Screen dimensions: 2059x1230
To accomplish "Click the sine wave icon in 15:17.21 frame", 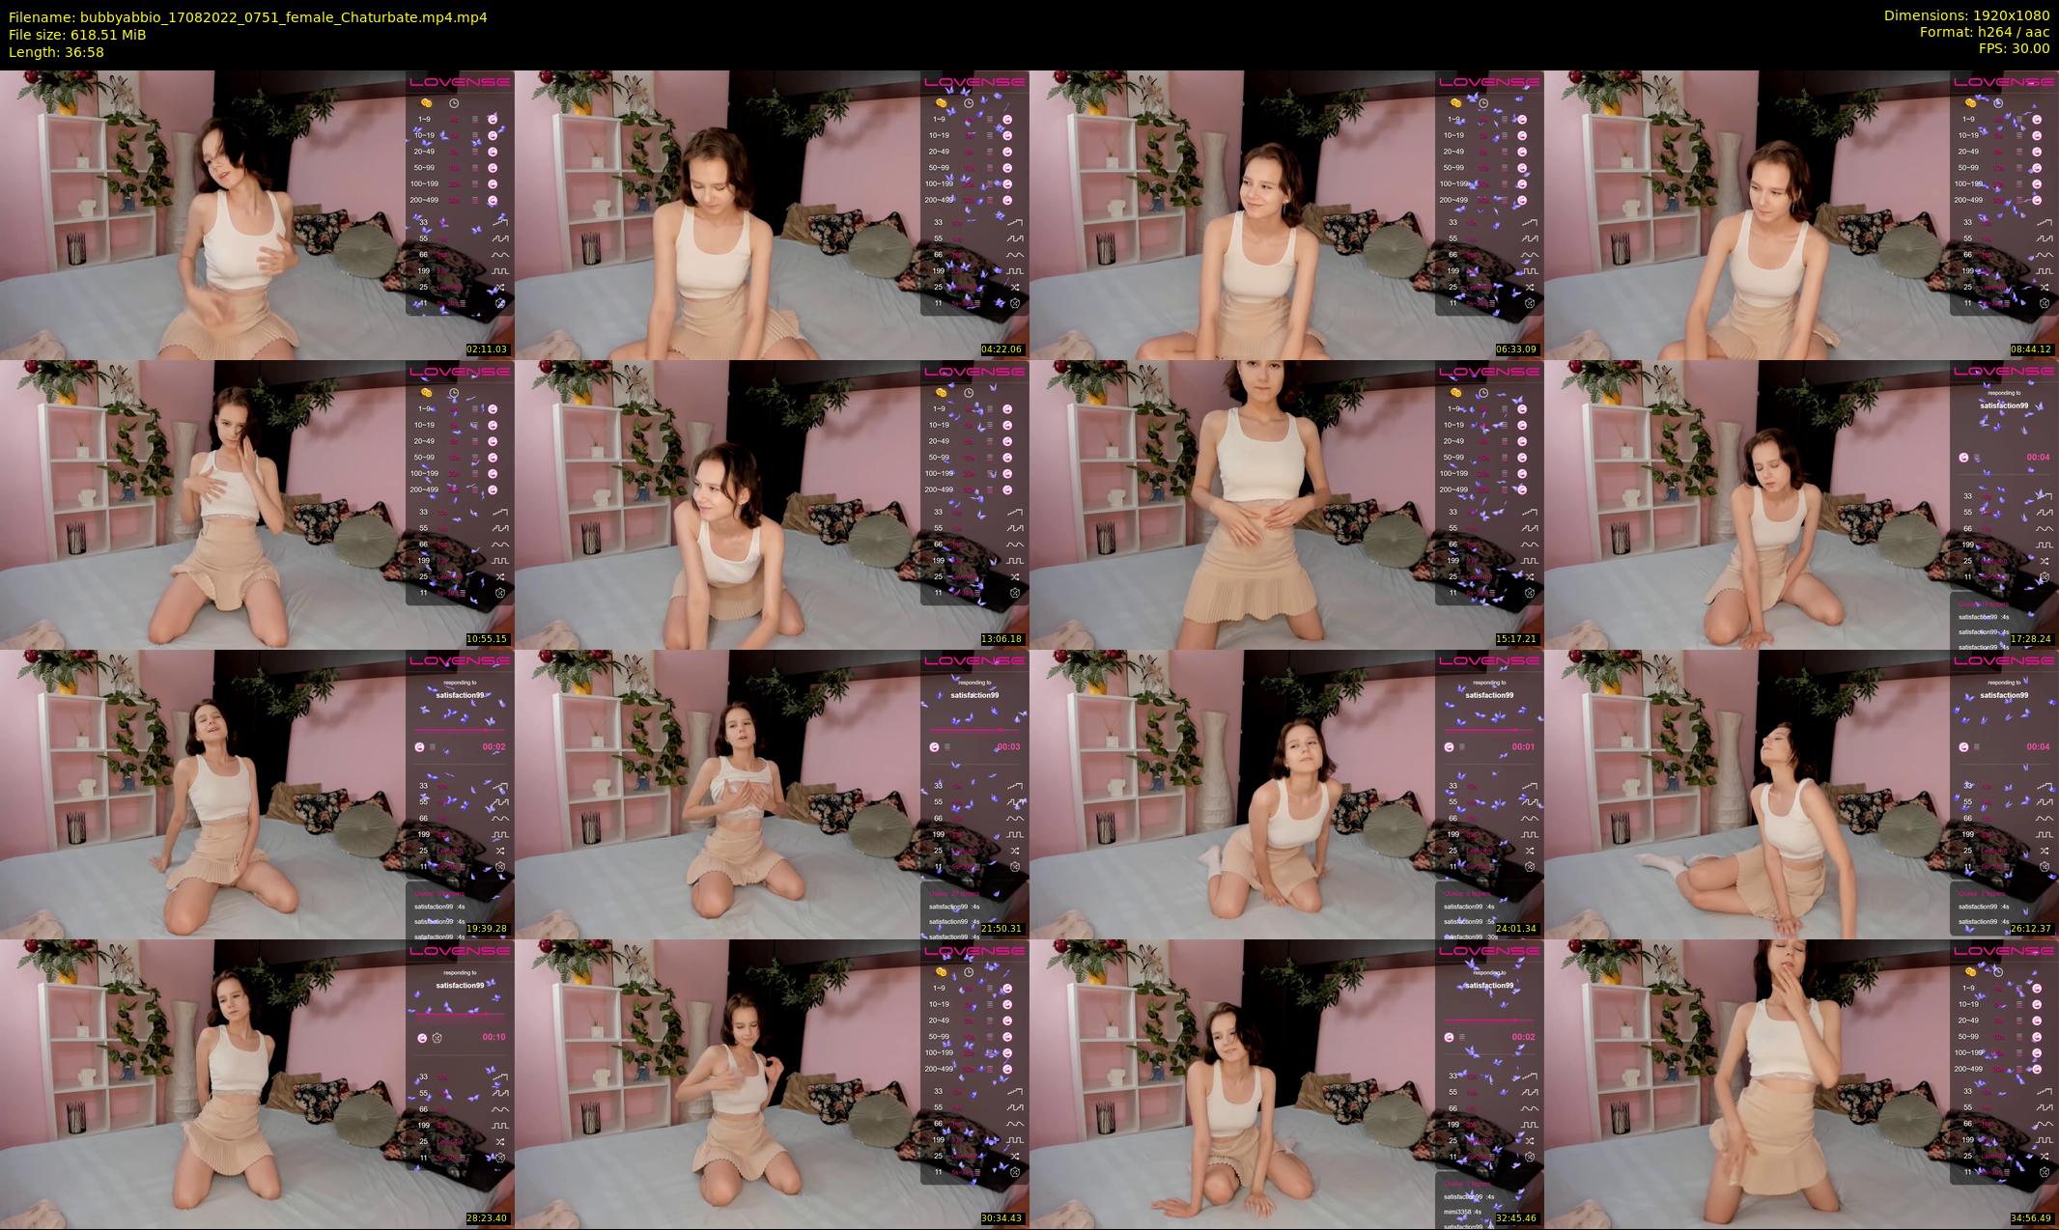I will pyautogui.click(x=1530, y=545).
